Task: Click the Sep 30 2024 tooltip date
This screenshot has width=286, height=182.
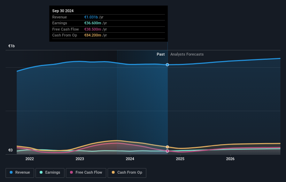Action: click(63, 11)
